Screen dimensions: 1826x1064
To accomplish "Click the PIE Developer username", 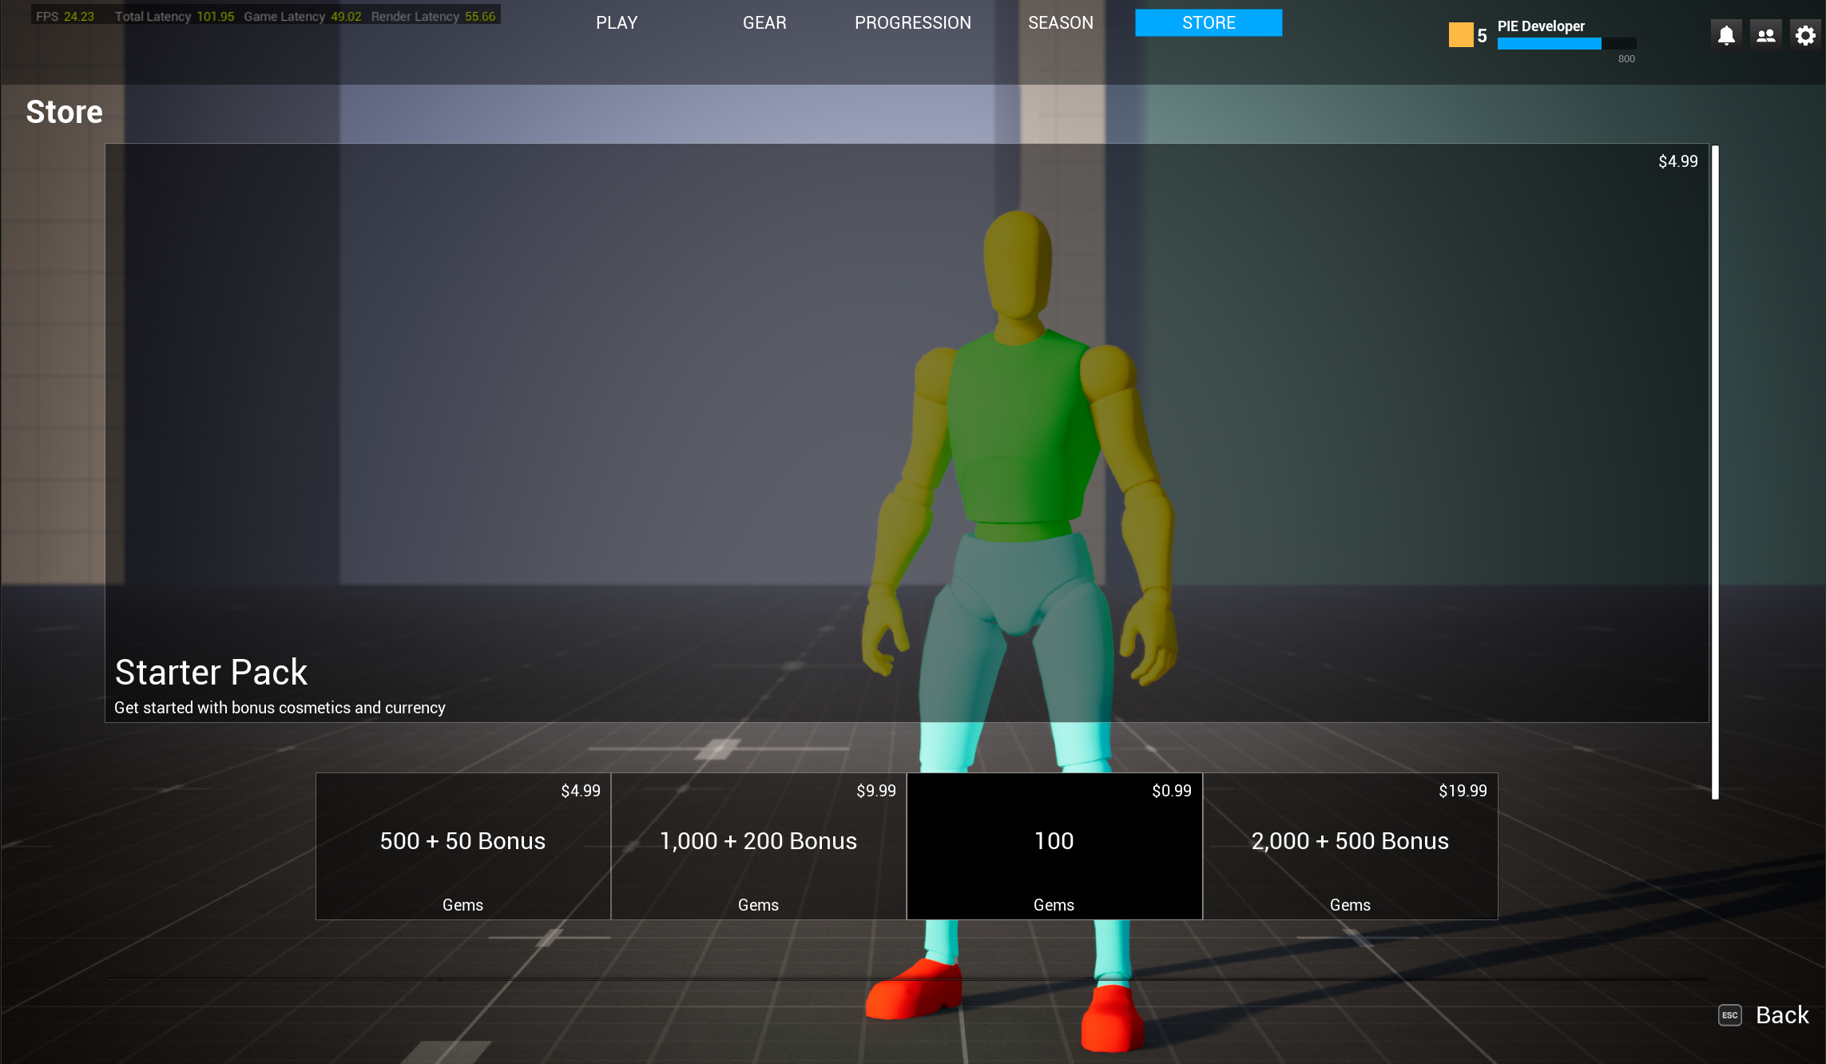I will point(1540,26).
